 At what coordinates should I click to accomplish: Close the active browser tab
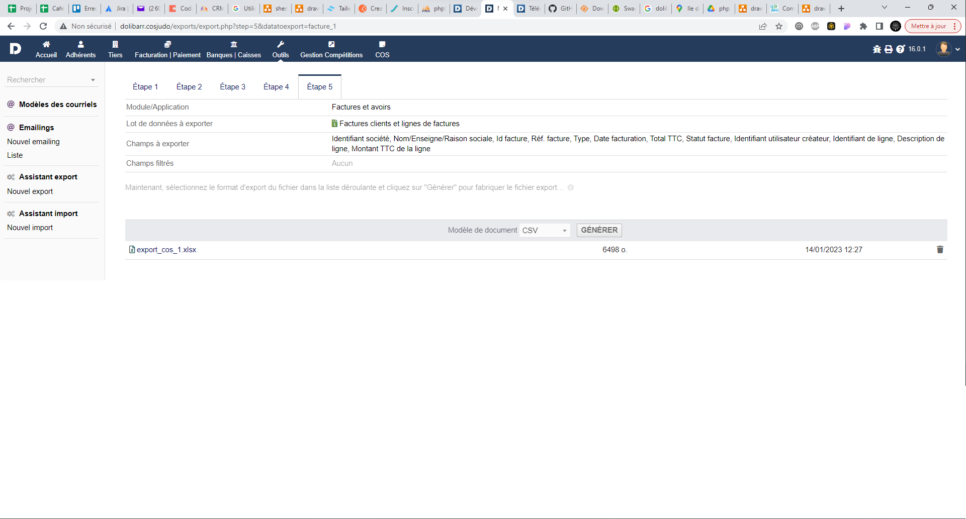point(505,9)
